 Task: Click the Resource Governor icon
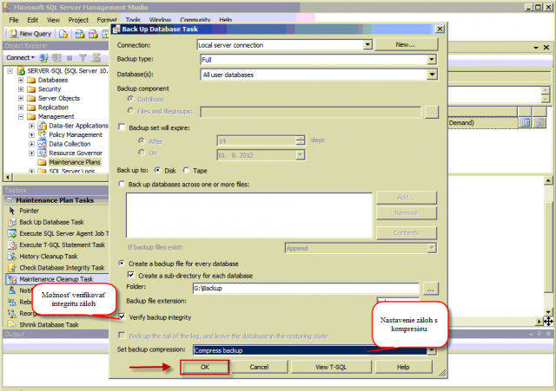click(43, 153)
